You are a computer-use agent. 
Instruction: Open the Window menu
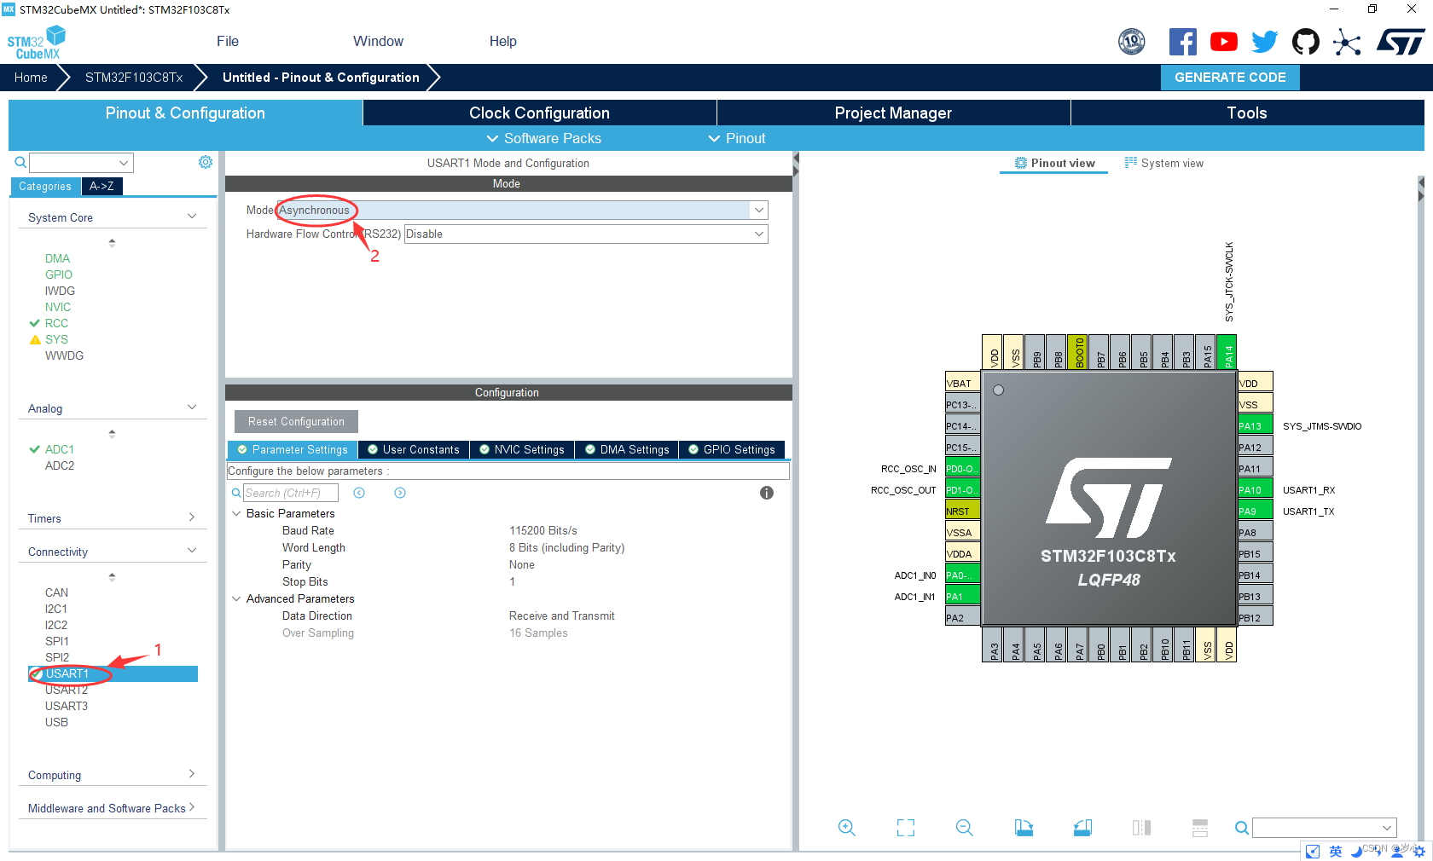point(378,41)
